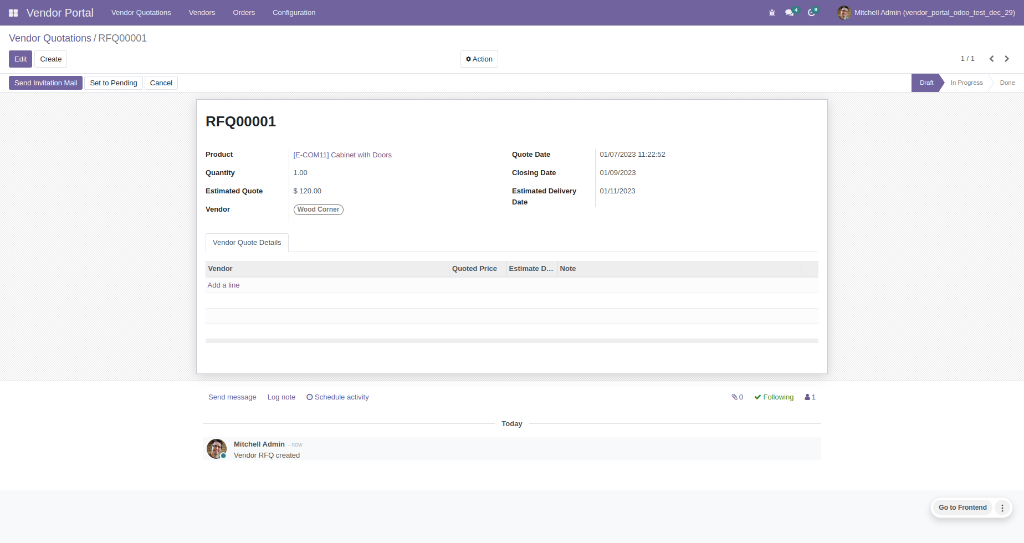Screen dimensions: 1024x543
Task: Open Configuration menu
Action: (x=294, y=13)
